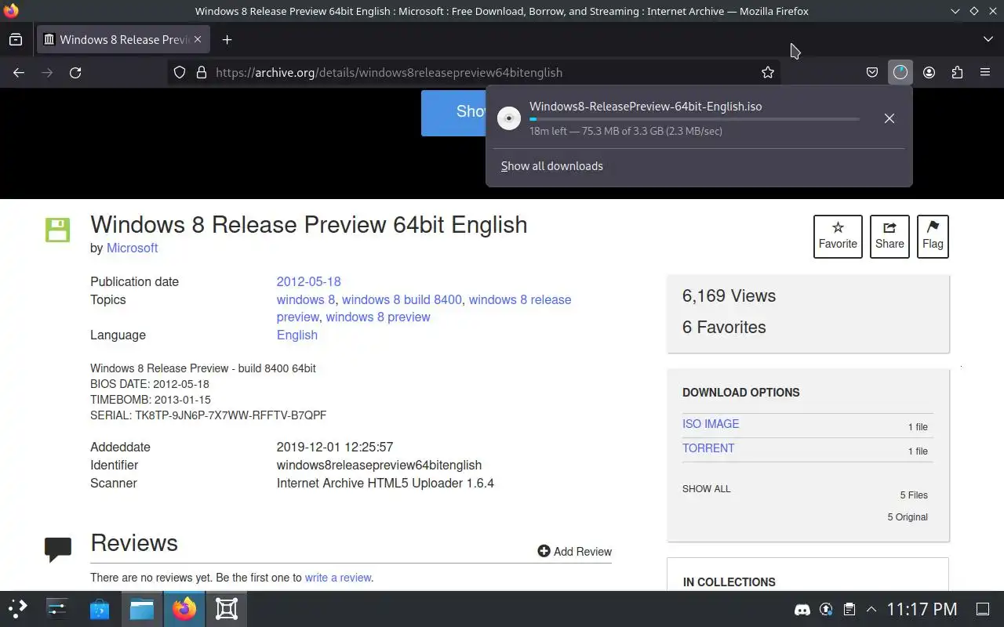Open clipboard tray icon
The width and height of the screenshot is (1004, 627).
point(849,609)
